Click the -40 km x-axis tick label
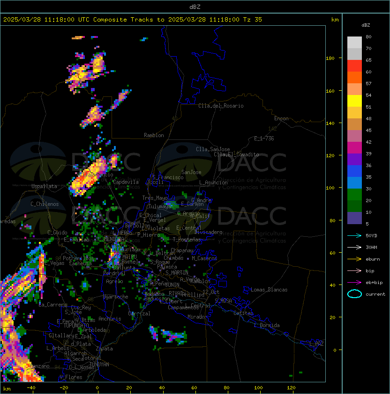 (31, 388)
